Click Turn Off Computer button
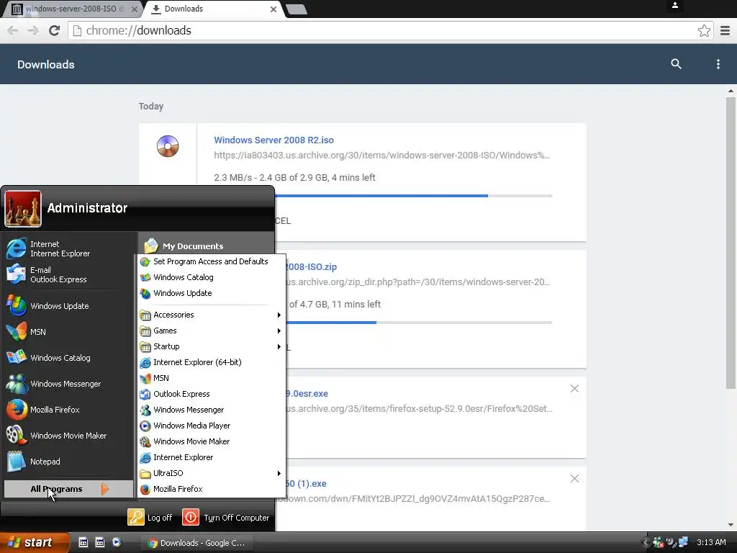This screenshot has width=737, height=553. (226, 517)
